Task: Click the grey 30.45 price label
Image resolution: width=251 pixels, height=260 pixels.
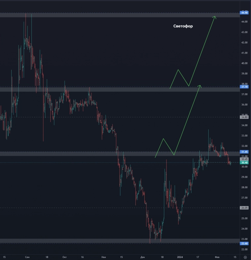Action: [x=245, y=159]
